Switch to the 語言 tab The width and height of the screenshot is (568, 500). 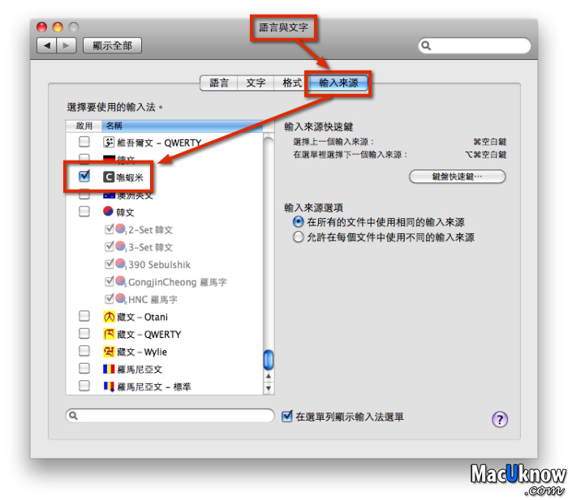click(x=219, y=83)
